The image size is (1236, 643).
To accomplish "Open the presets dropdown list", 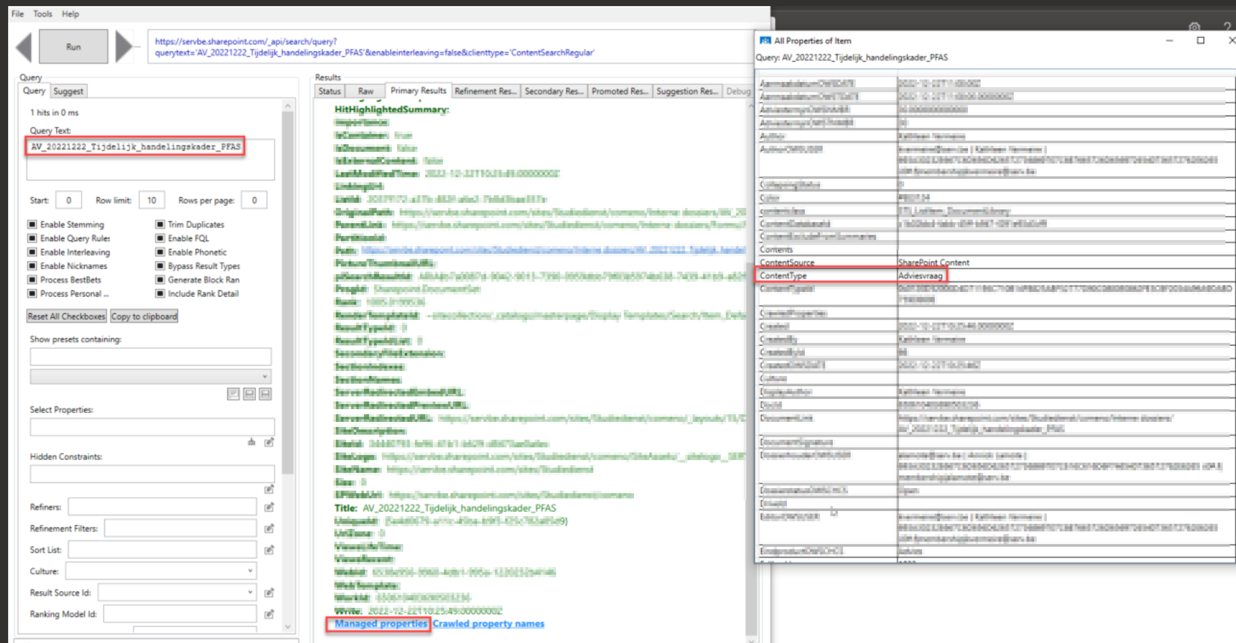I will (150, 377).
